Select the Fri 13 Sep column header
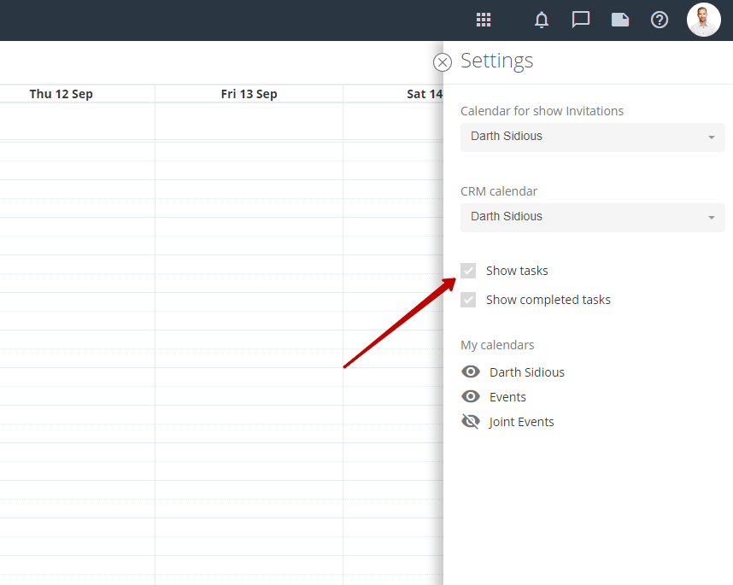The width and height of the screenshot is (733, 585). pyautogui.click(x=249, y=94)
